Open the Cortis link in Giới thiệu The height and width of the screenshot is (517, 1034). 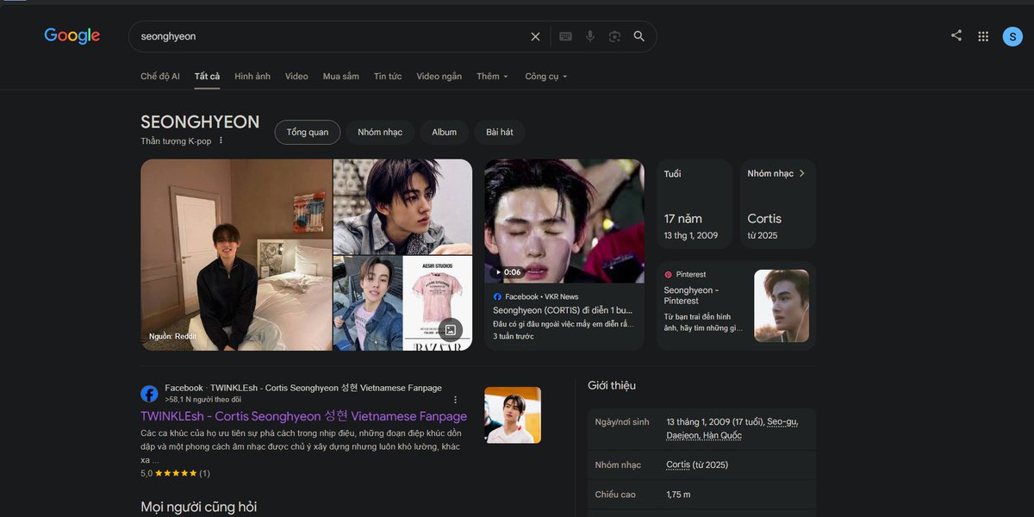coord(678,464)
